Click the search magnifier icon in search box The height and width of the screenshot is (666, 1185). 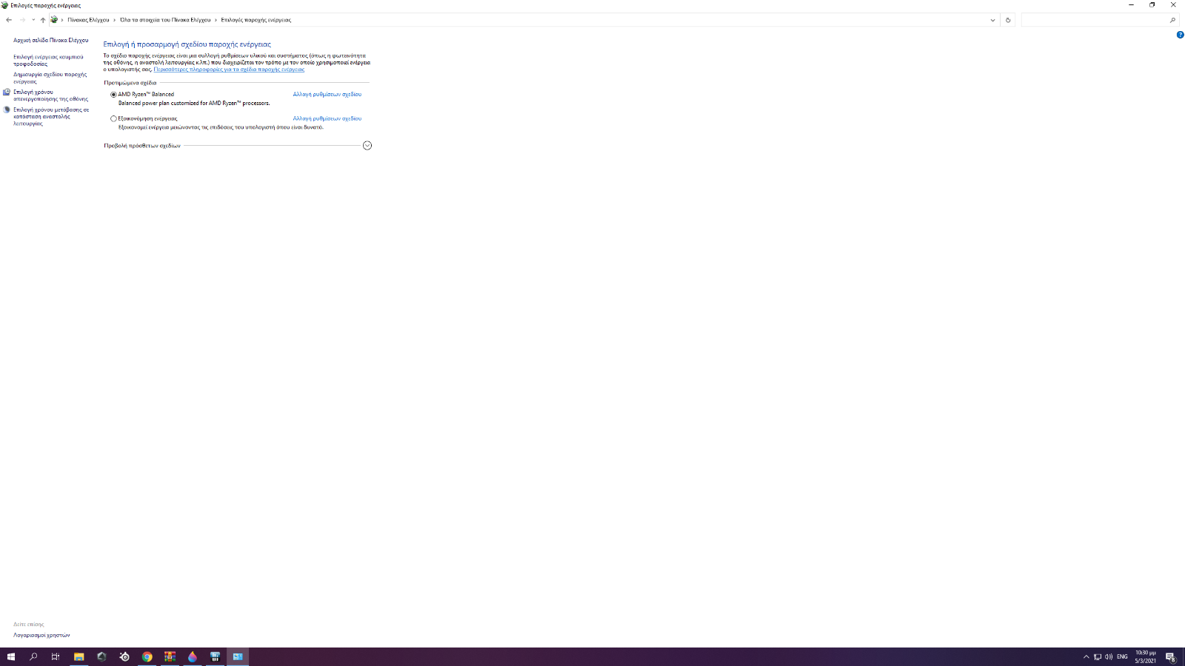[1172, 20]
